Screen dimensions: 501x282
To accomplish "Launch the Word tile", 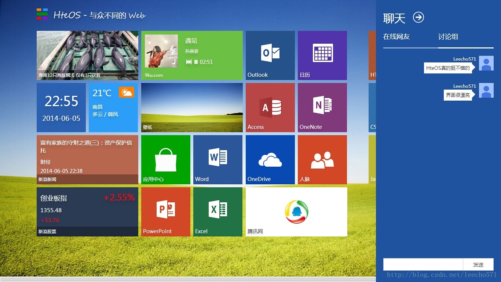I will [218, 160].
